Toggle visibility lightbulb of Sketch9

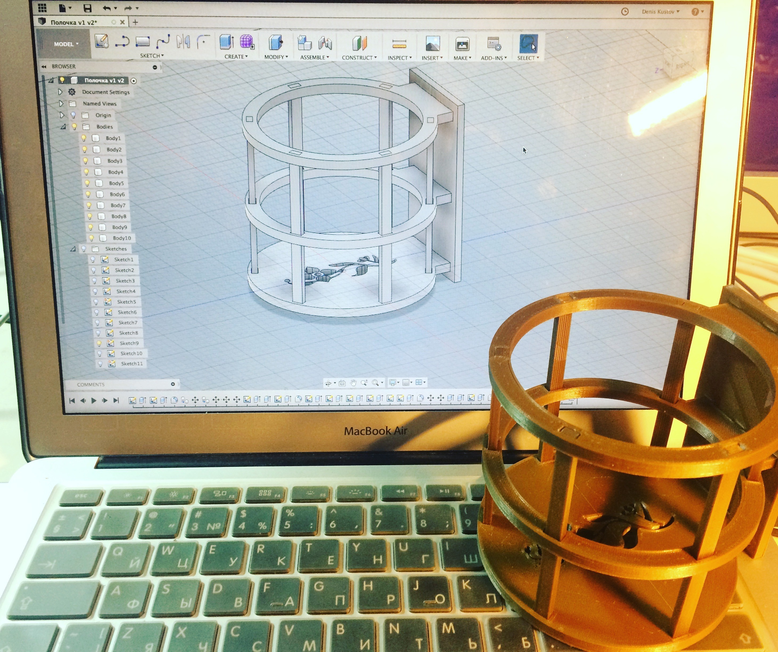click(x=99, y=343)
